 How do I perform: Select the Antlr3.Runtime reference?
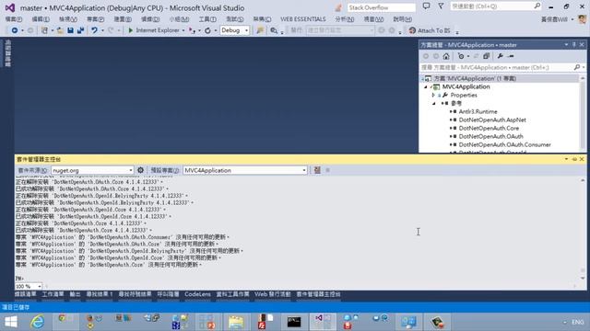(478, 111)
